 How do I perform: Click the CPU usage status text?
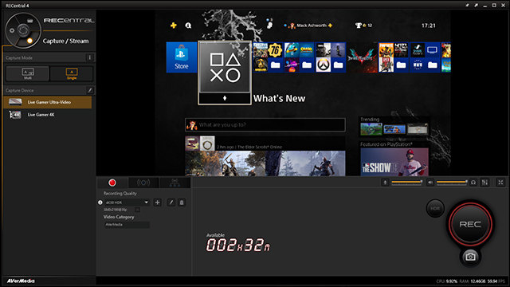point(447,281)
